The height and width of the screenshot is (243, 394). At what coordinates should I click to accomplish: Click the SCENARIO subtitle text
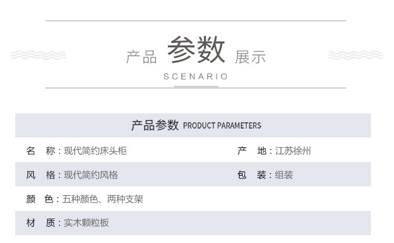(195, 76)
